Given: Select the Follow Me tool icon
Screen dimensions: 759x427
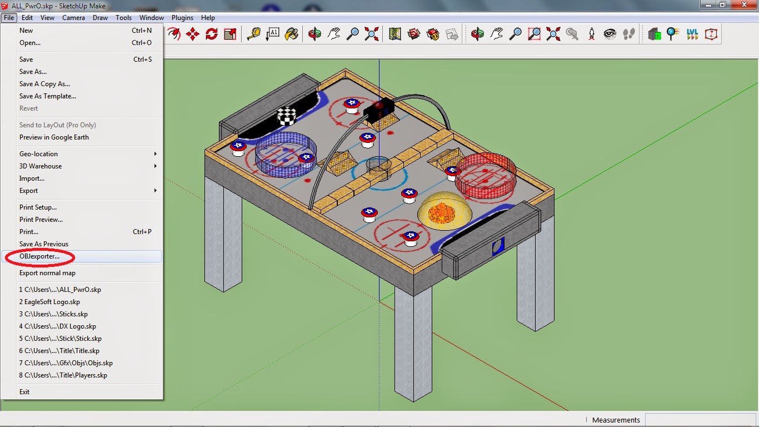Looking at the screenshot, I should pyautogui.click(x=174, y=34).
